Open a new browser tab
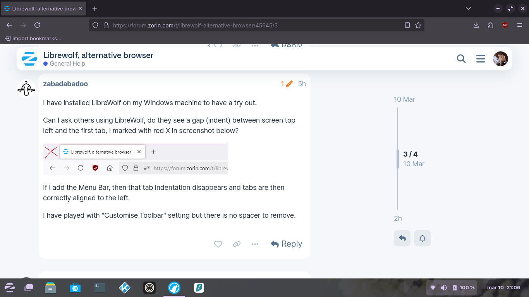 pyautogui.click(x=95, y=9)
